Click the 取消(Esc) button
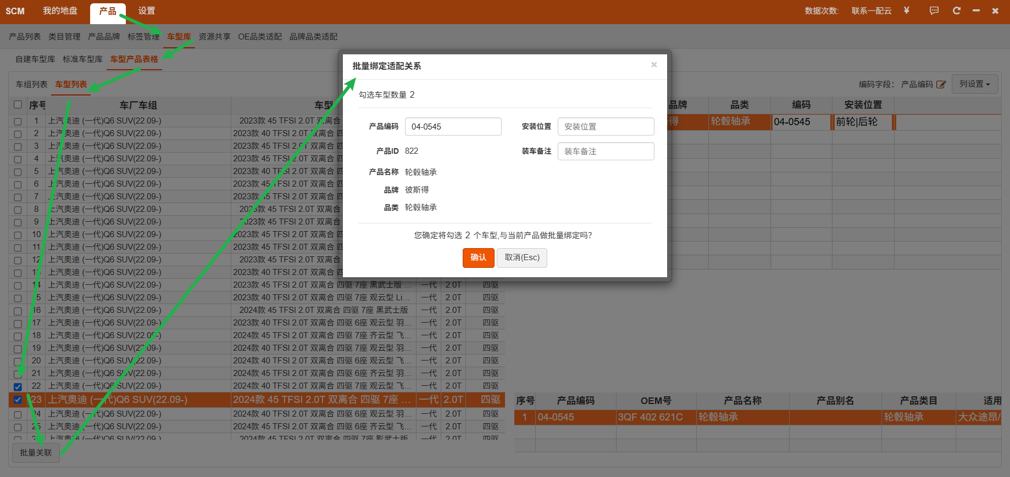1010x477 pixels. click(521, 257)
